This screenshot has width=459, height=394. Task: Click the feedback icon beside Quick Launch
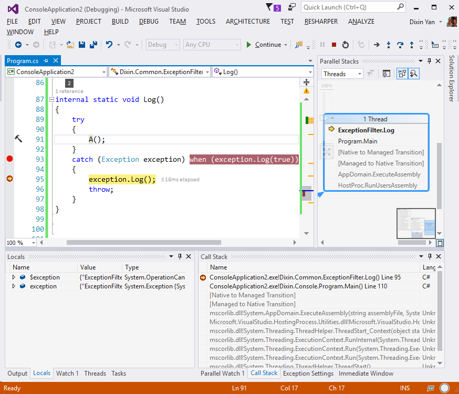(292, 7)
